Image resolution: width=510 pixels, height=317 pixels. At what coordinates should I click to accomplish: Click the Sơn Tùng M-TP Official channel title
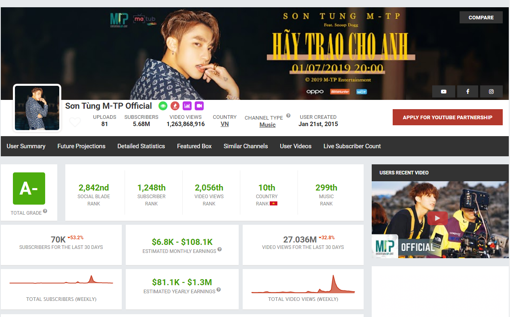click(108, 106)
